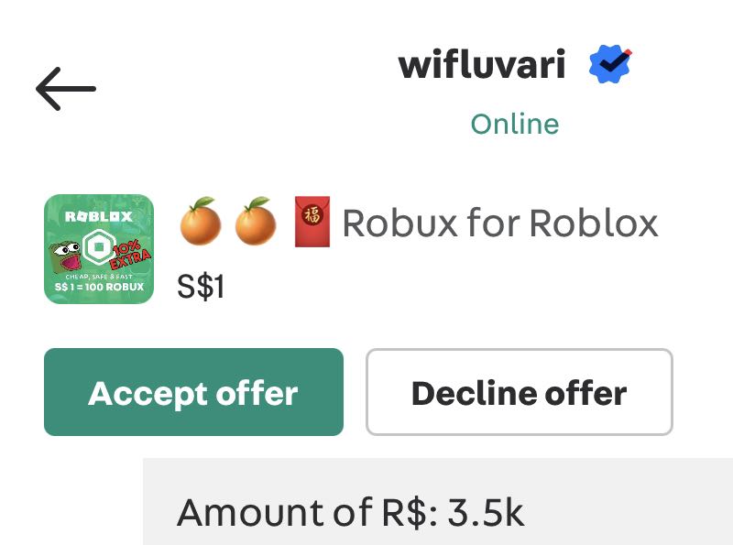Open the Roblox listing thumbnail
Viewport: 733px width, 545px height.
pyautogui.click(x=99, y=247)
